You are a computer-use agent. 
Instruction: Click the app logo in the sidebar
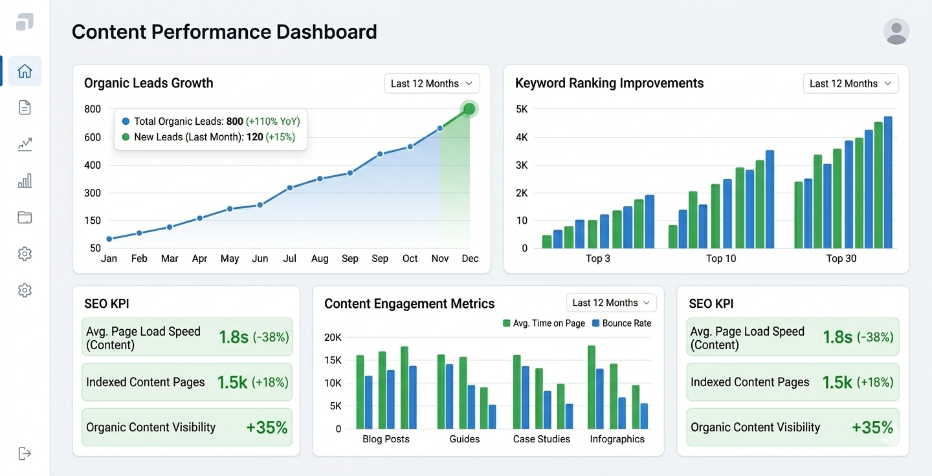[x=25, y=21]
